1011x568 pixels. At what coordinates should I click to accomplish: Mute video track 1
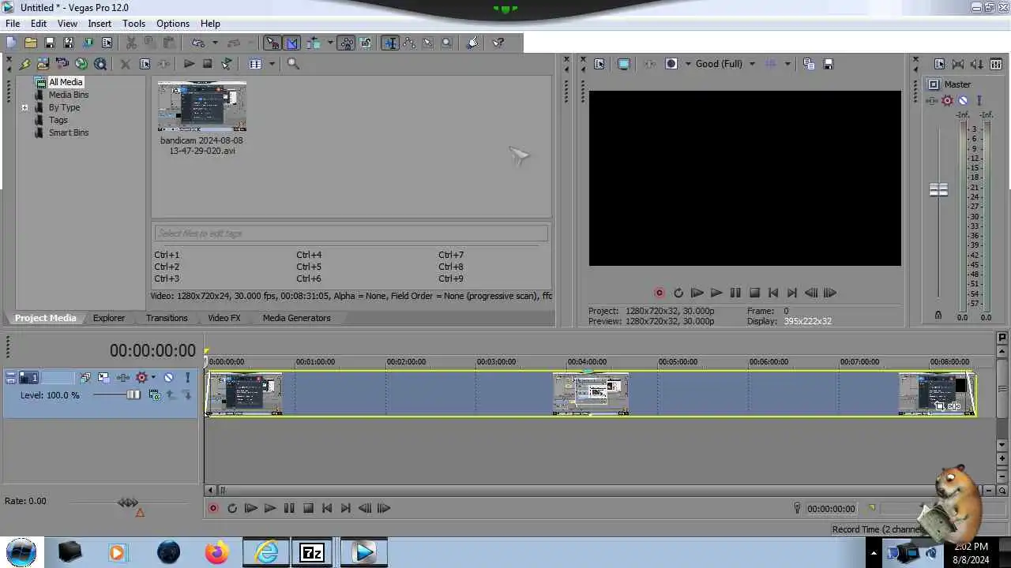coord(168,378)
